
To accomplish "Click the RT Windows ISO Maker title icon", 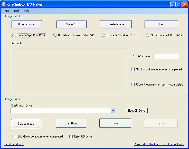I will coord(4,4).
